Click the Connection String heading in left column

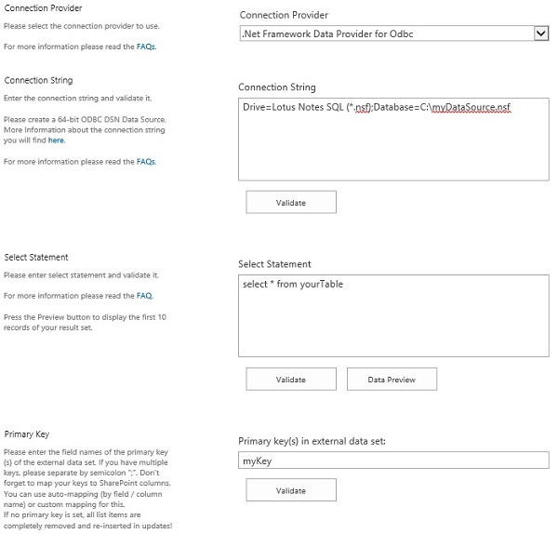pyautogui.click(x=38, y=81)
